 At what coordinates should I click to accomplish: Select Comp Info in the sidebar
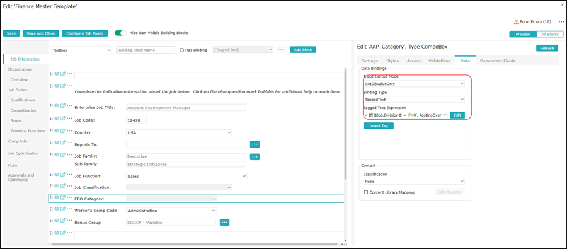[18, 141]
